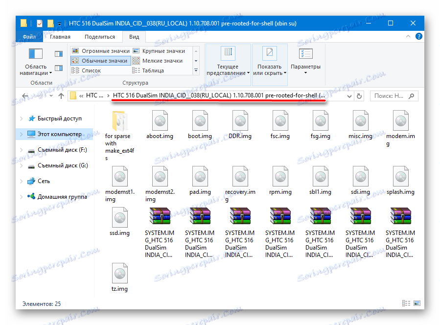Select the DDR.img file icon
Viewport: 440px width, 325px height.
click(240, 121)
